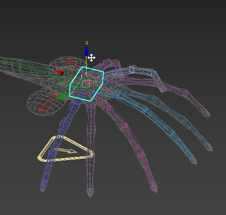Click the red X axis label
This screenshot has width=226, height=215.
click(54, 68)
